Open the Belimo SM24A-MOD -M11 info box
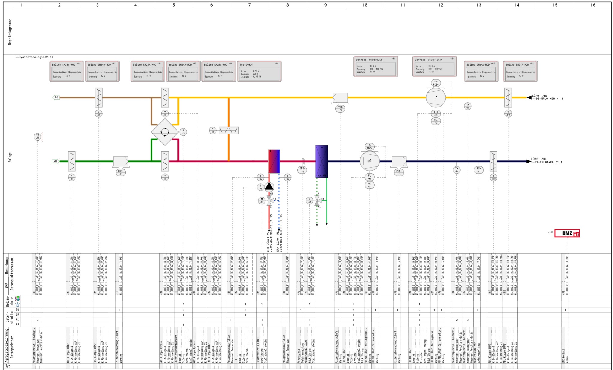Screen dimensions: 613x370 coord(521,71)
